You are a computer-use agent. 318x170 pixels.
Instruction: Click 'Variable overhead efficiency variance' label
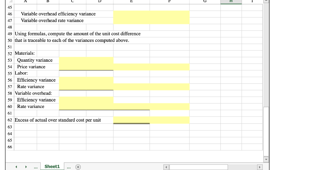pos(58,14)
